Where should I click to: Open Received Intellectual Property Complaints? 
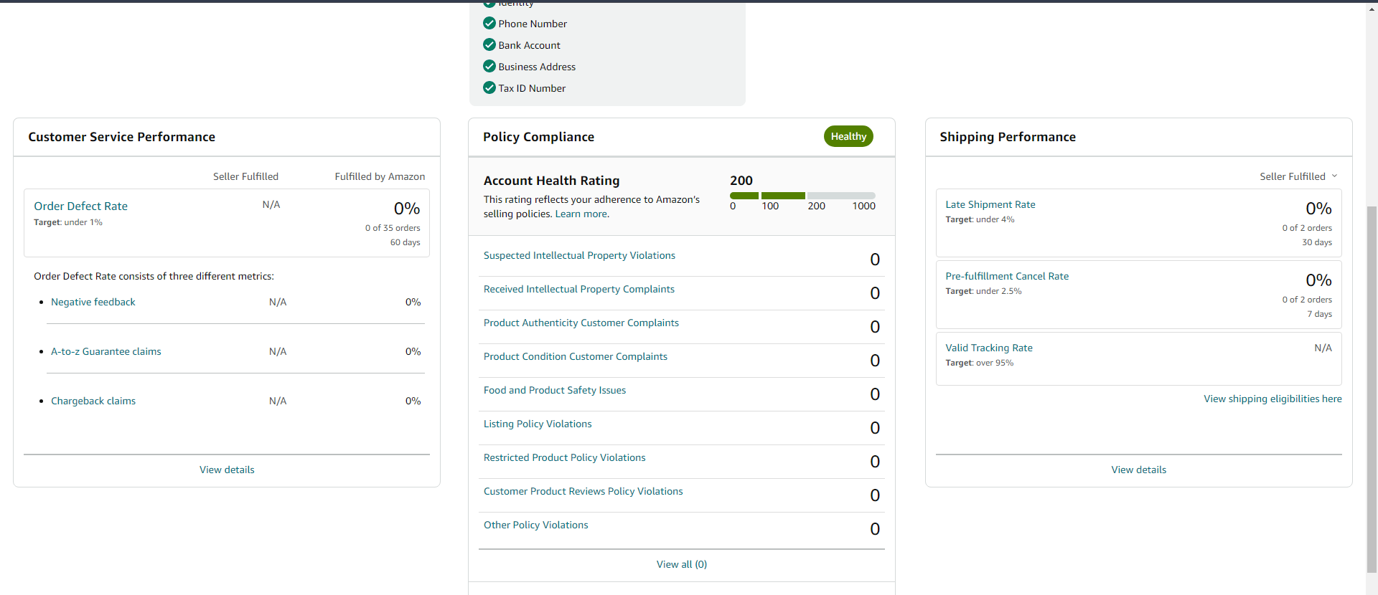(x=579, y=289)
